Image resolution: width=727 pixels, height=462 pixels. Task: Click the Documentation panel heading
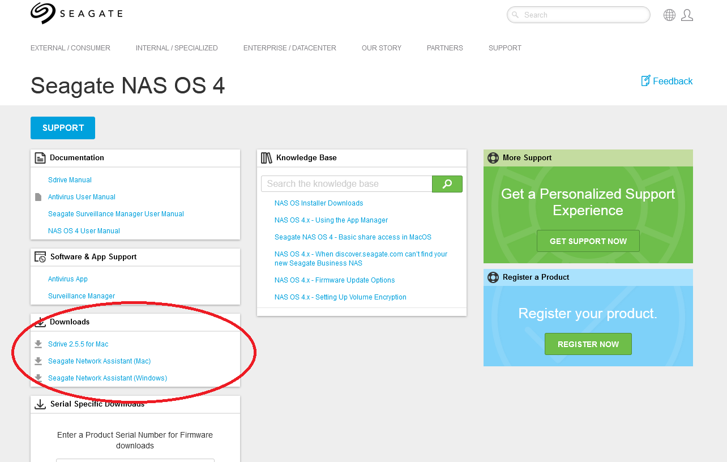(x=77, y=158)
